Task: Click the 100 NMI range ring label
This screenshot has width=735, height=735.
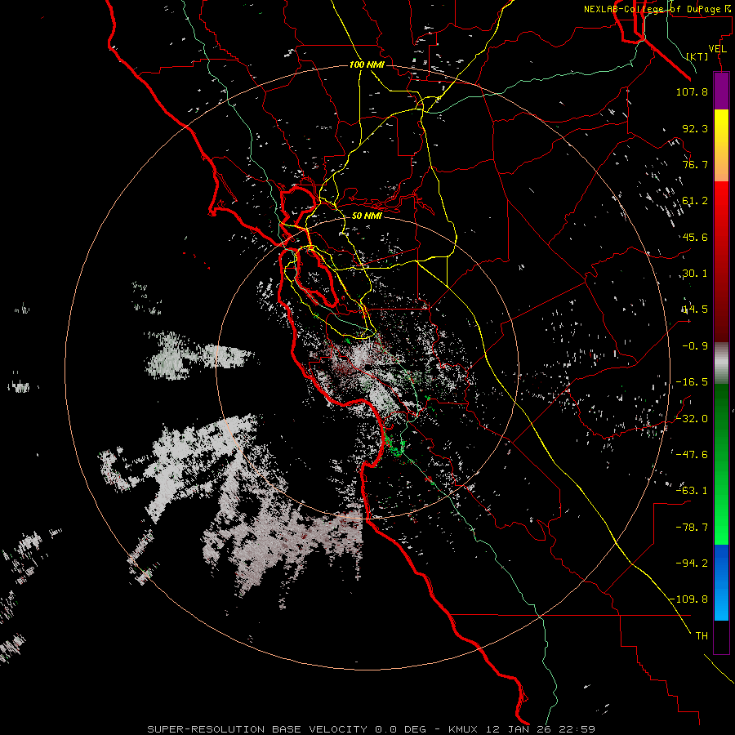Action: coord(367,65)
